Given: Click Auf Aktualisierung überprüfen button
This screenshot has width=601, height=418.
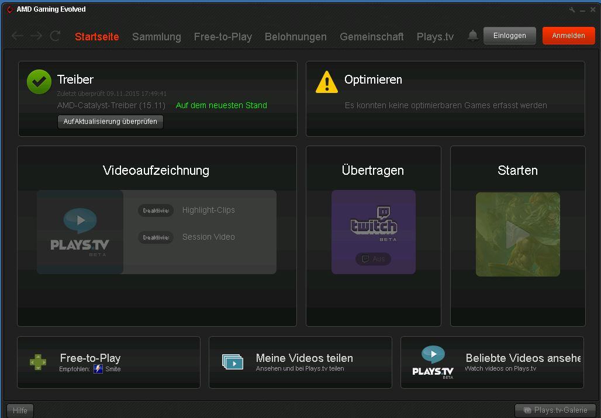Looking at the screenshot, I should click(x=110, y=122).
